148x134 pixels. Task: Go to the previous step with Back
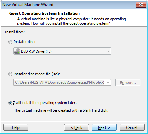pyautogui.click(x=76, y=127)
